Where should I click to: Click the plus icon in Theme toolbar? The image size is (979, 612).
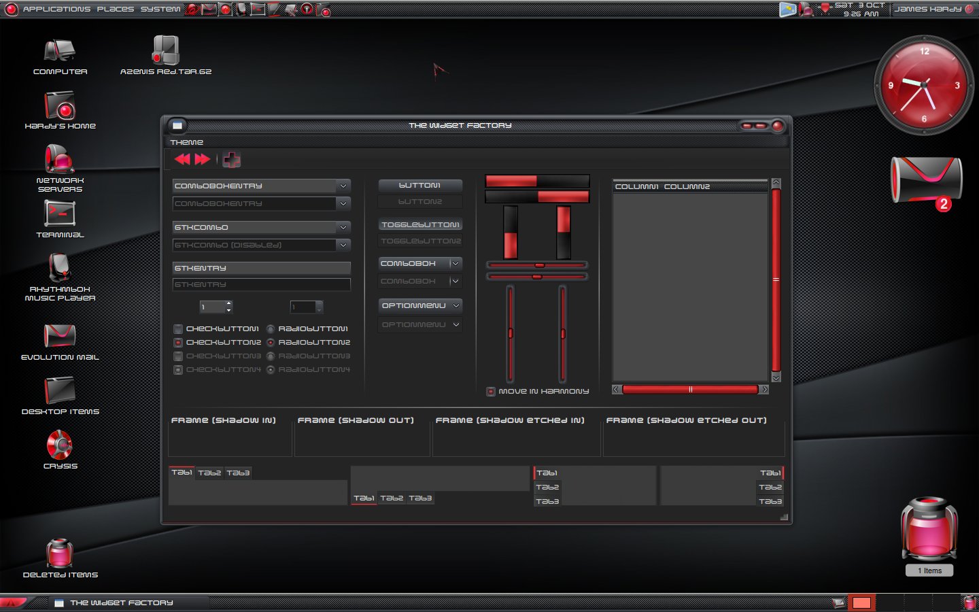pyautogui.click(x=232, y=160)
